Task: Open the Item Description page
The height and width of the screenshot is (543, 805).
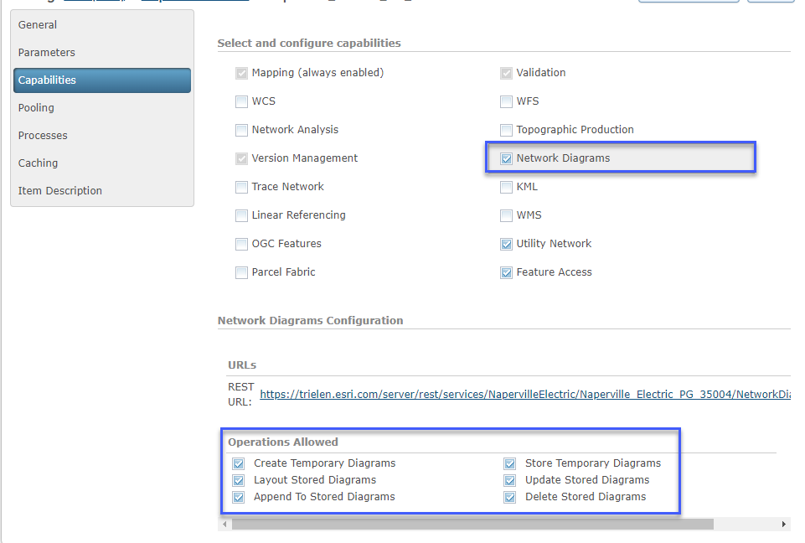Action: [x=59, y=190]
